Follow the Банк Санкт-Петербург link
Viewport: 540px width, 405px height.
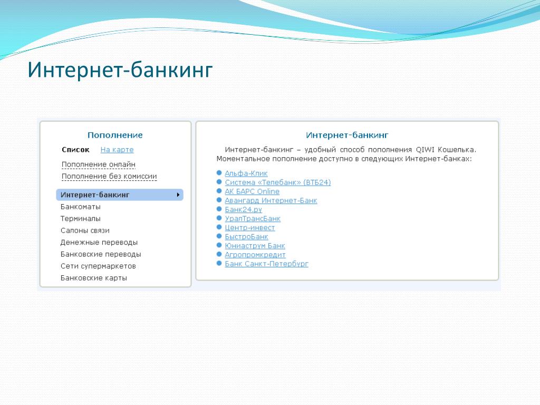click(x=266, y=264)
